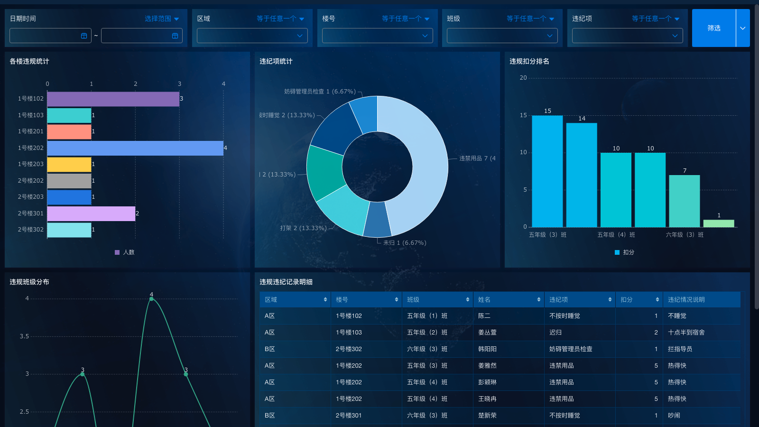Click the 2号楼202 gray bar
Viewport: 759px width, 427px height.
point(69,181)
